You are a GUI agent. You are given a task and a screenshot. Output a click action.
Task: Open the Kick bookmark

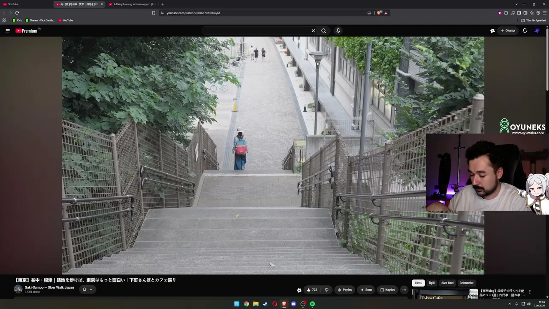pos(17,20)
